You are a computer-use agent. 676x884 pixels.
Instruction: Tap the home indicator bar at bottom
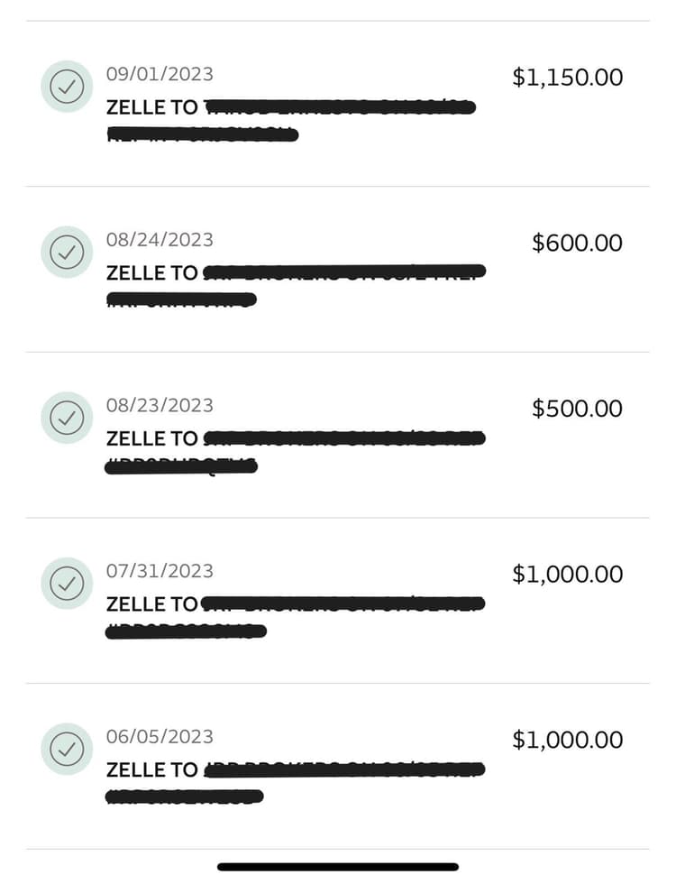coord(338,867)
